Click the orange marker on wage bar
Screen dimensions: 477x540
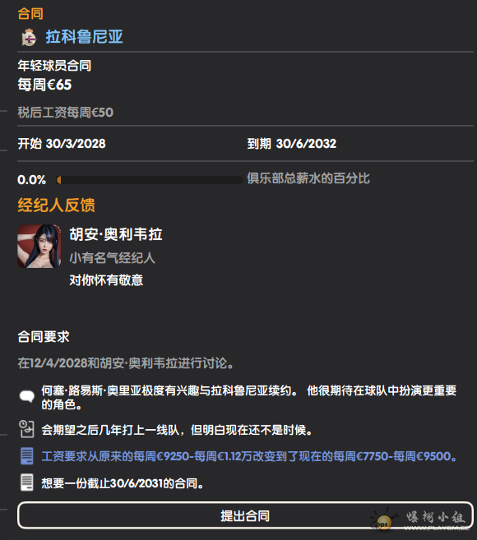click(x=59, y=180)
